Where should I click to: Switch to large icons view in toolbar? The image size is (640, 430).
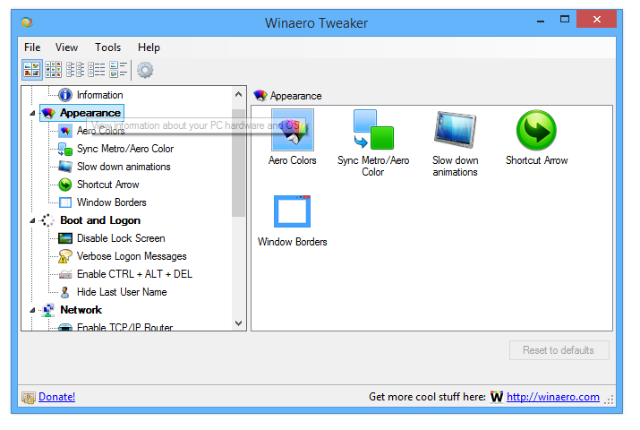point(32,70)
